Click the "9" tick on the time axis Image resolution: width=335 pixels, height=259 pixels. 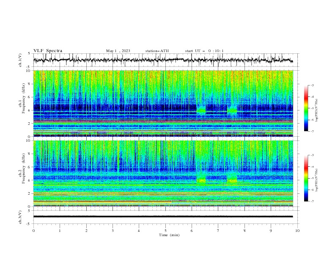pyautogui.click(x=271, y=231)
